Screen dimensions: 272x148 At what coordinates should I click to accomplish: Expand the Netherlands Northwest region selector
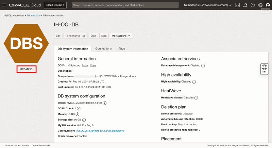(208, 5)
